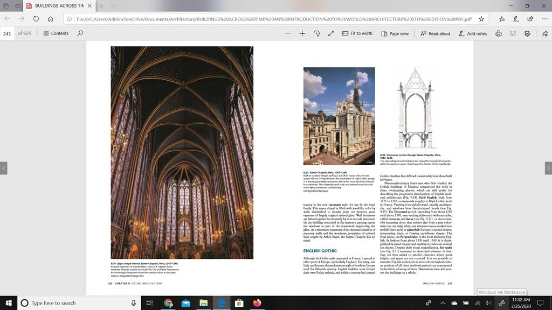Open Firefox from the taskbar

257,303
